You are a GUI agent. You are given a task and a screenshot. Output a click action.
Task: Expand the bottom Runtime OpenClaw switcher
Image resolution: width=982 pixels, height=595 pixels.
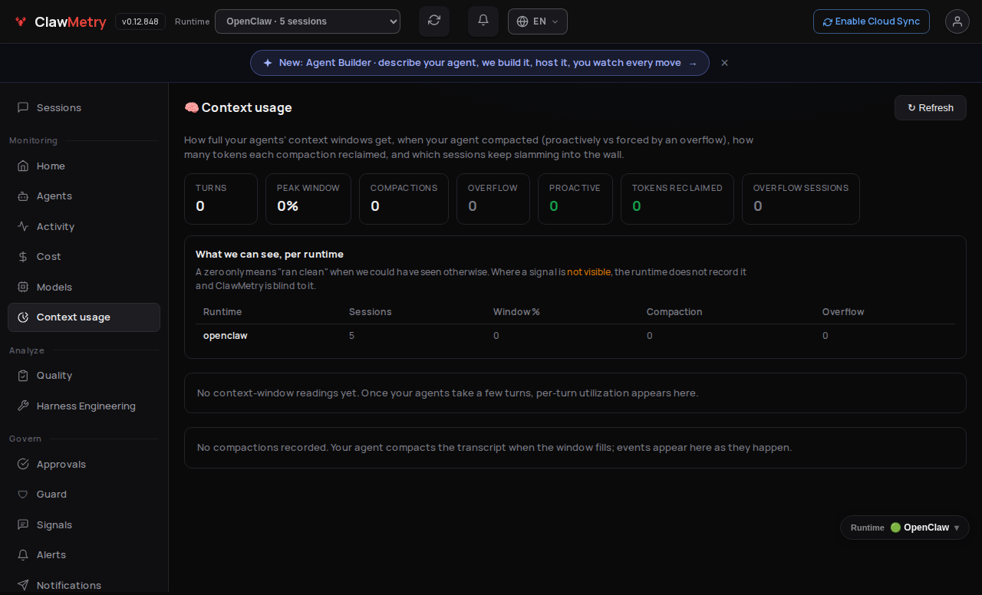tap(905, 528)
